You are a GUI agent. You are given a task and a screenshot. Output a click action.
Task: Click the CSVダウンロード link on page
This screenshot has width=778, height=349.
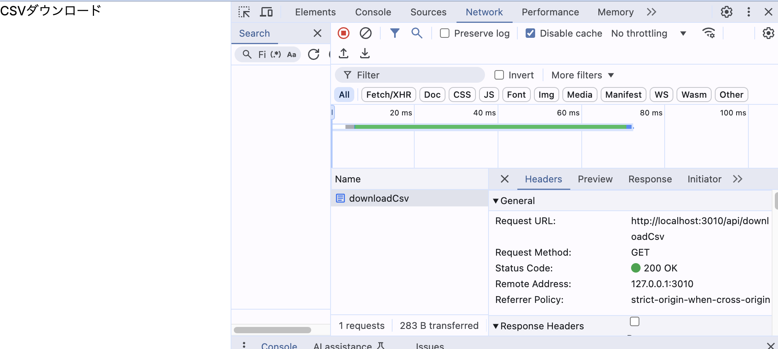point(51,11)
